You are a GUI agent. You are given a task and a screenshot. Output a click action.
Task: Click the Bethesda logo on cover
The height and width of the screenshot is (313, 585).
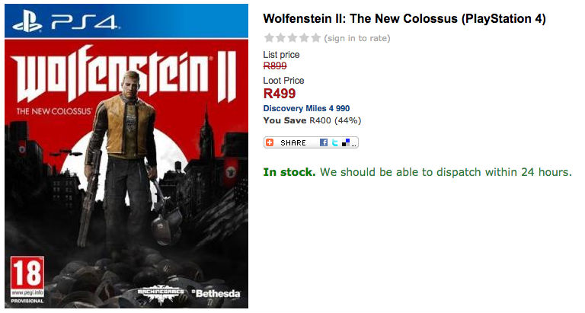point(216,293)
